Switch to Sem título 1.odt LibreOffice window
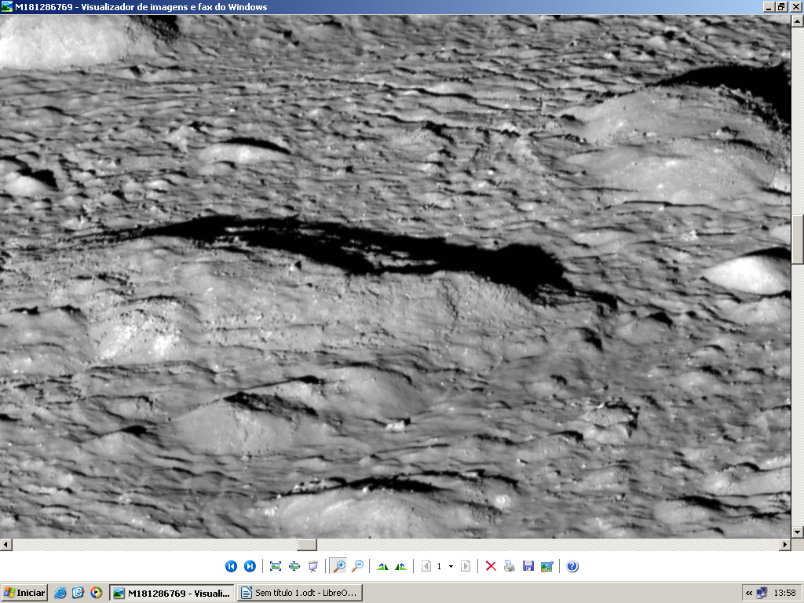Viewport: 804px width, 603px height. pos(299,593)
